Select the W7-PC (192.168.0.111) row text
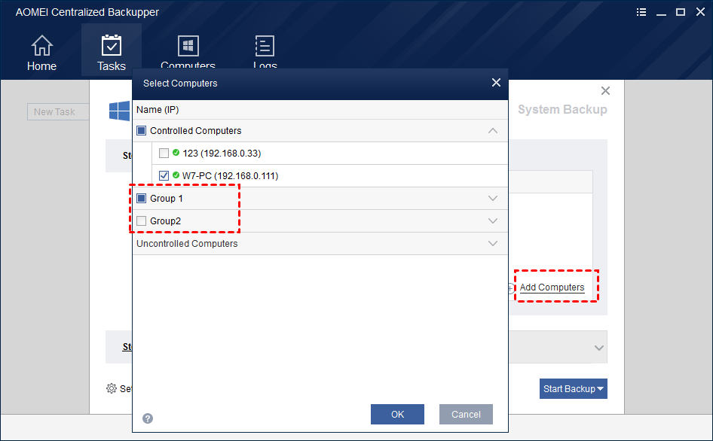The image size is (713, 441). [230, 176]
